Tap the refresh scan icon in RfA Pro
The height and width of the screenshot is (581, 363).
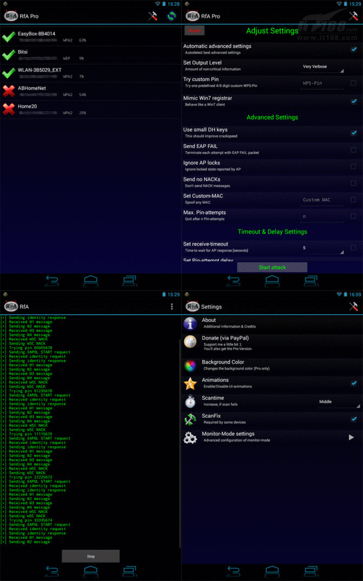[x=171, y=16]
